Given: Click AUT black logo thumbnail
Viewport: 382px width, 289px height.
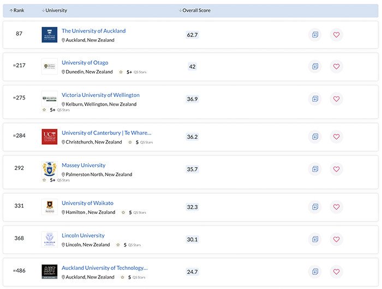Looking at the screenshot, I should (x=50, y=272).
